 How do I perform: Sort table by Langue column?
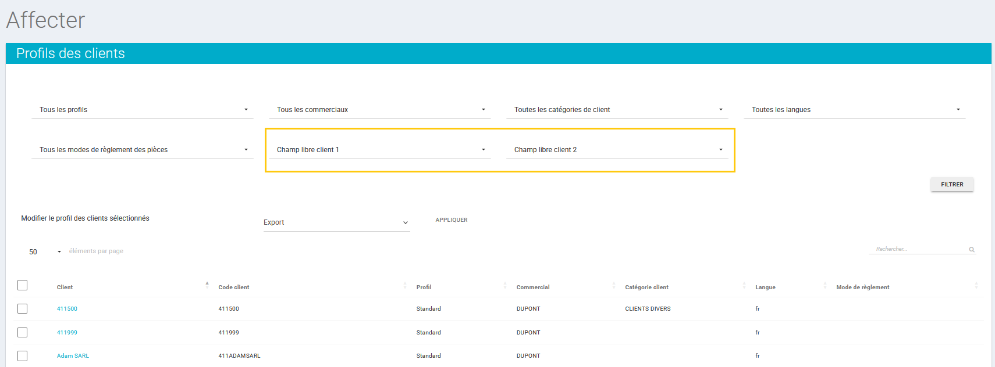coord(765,287)
